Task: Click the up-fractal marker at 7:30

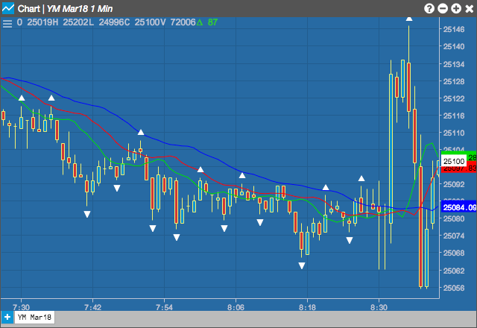Action: pyautogui.click(x=22, y=98)
